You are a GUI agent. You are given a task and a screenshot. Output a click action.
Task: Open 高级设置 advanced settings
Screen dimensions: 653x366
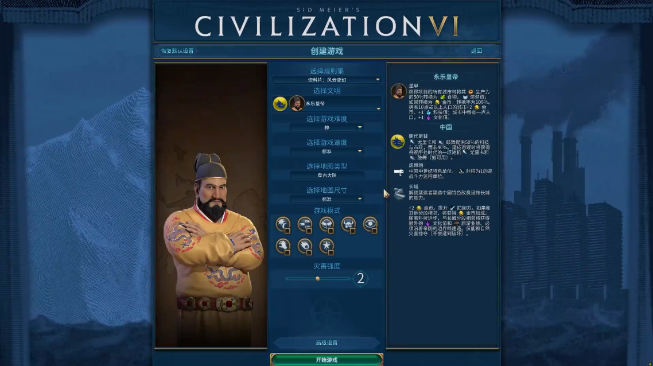pos(326,342)
